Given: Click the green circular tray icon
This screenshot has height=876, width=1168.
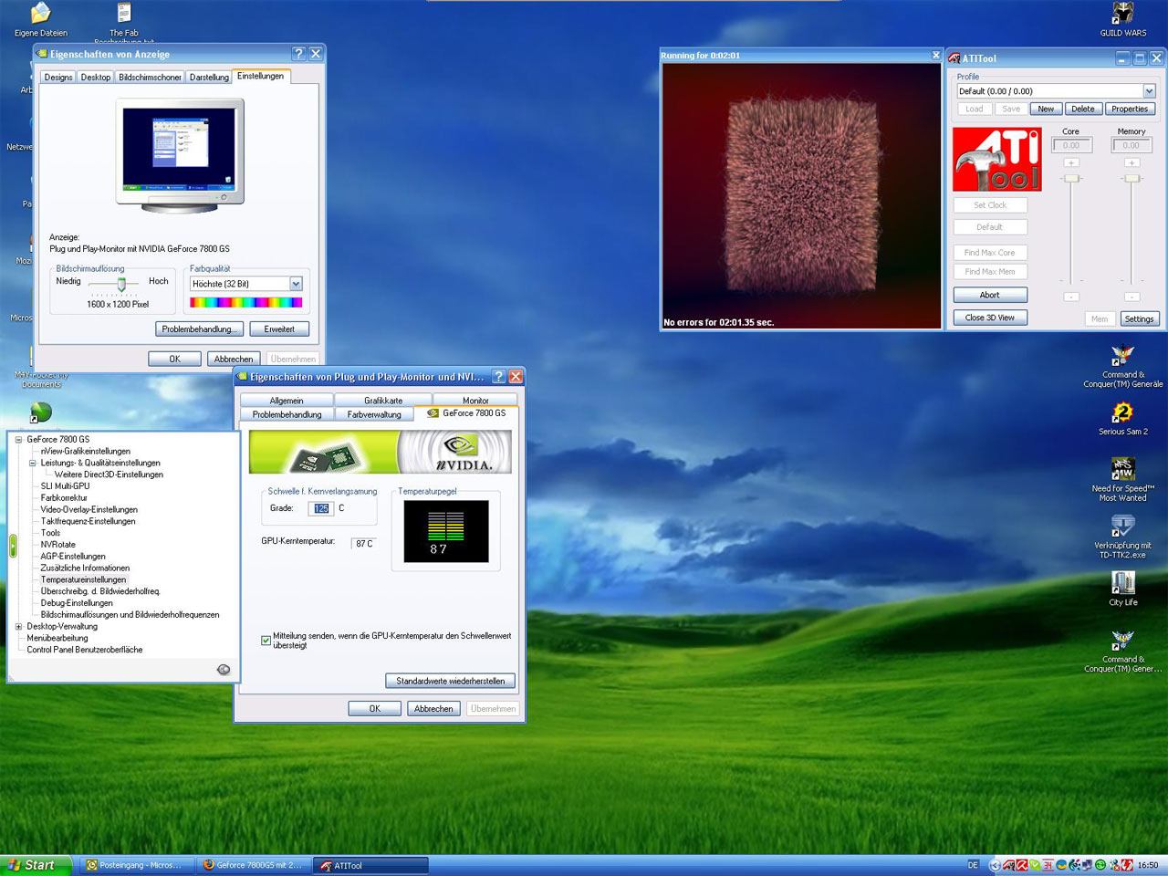Looking at the screenshot, I should (x=1100, y=865).
